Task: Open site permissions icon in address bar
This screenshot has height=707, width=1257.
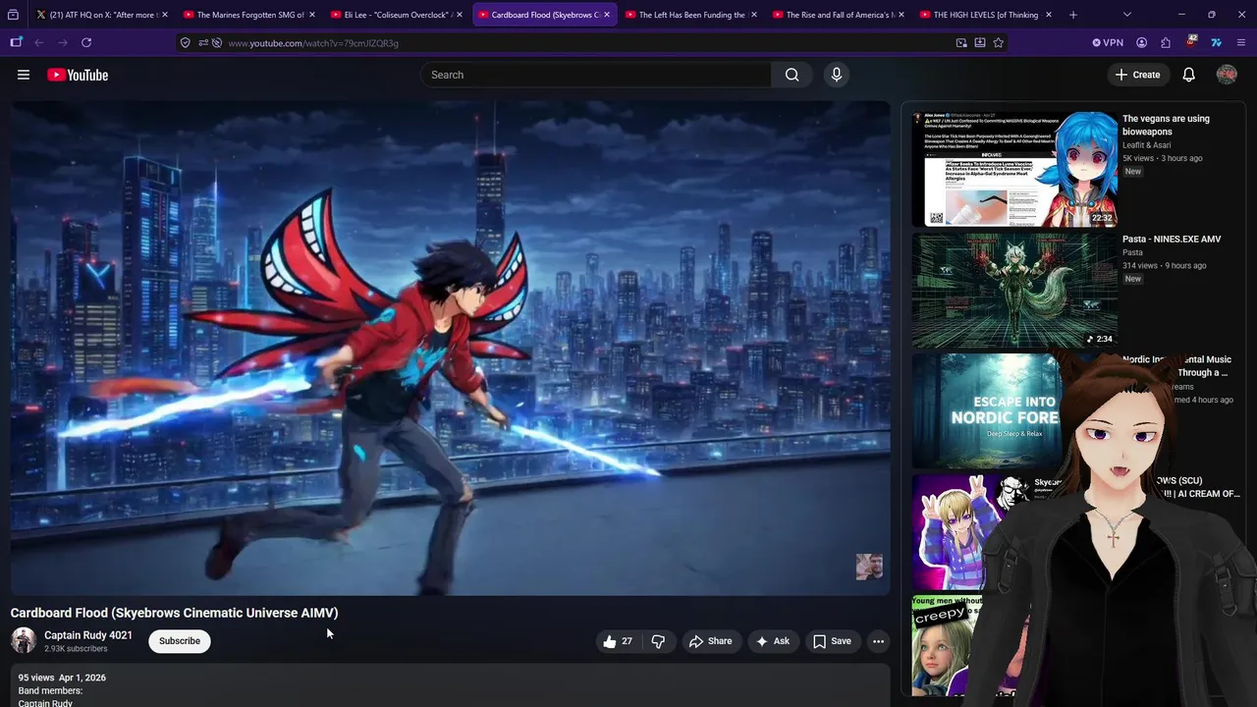Action: click(x=203, y=42)
